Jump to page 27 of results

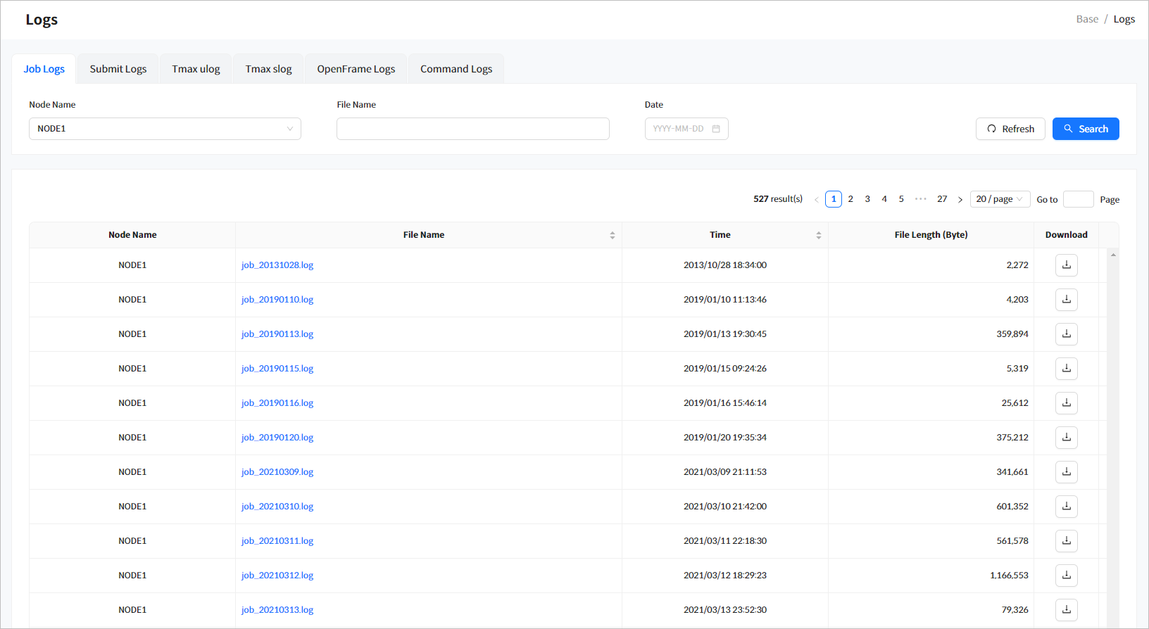(941, 199)
